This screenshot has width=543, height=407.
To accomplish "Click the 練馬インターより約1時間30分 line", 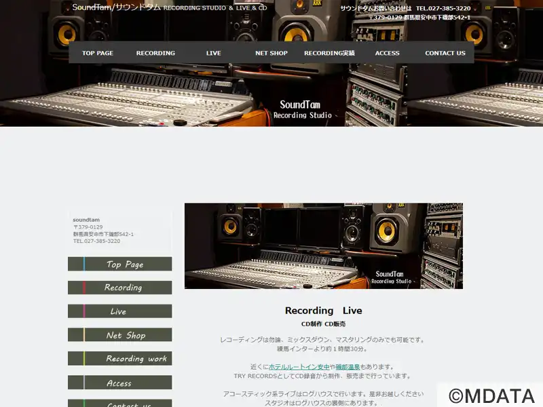I will (322, 349).
